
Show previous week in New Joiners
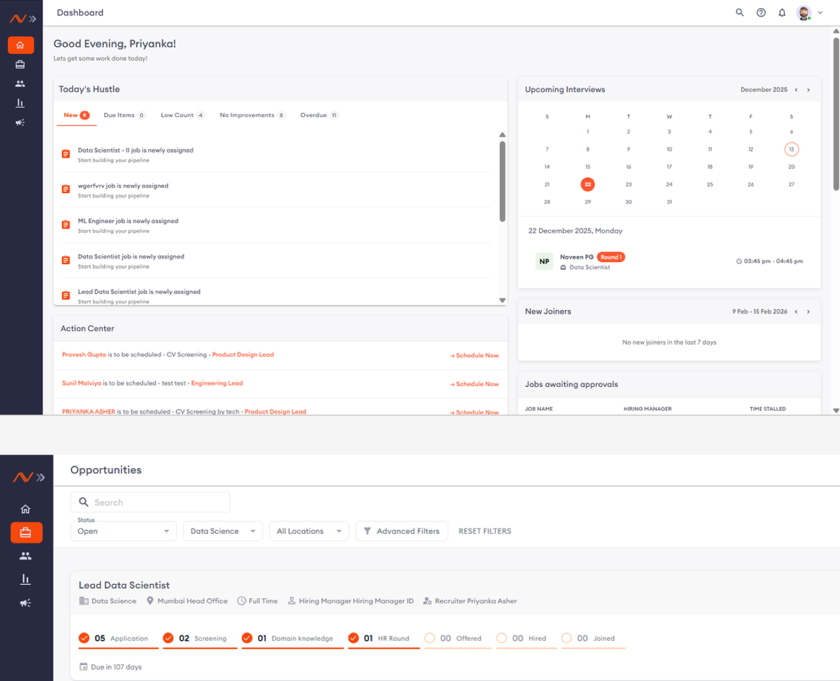point(796,311)
